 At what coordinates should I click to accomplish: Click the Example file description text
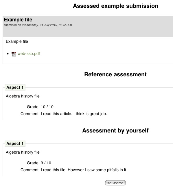tap(17, 41)
